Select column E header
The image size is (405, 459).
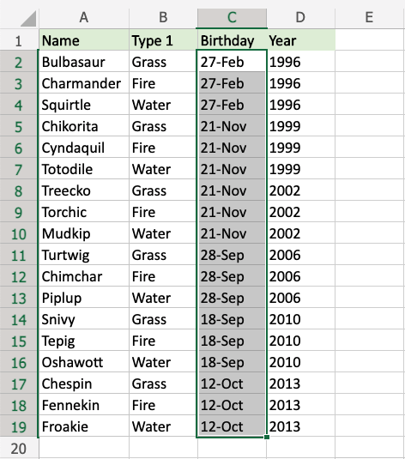pyautogui.click(x=370, y=17)
